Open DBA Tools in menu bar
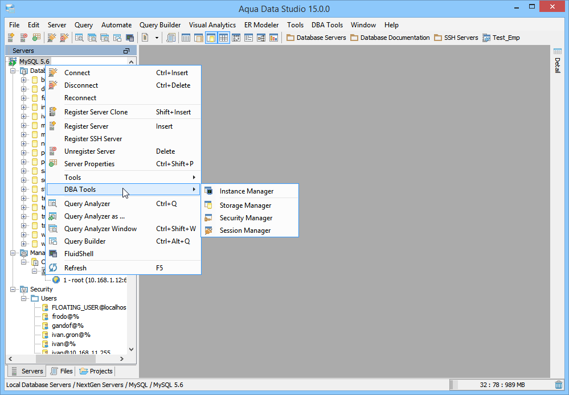This screenshot has height=395, width=569. pyautogui.click(x=327, y=24)
